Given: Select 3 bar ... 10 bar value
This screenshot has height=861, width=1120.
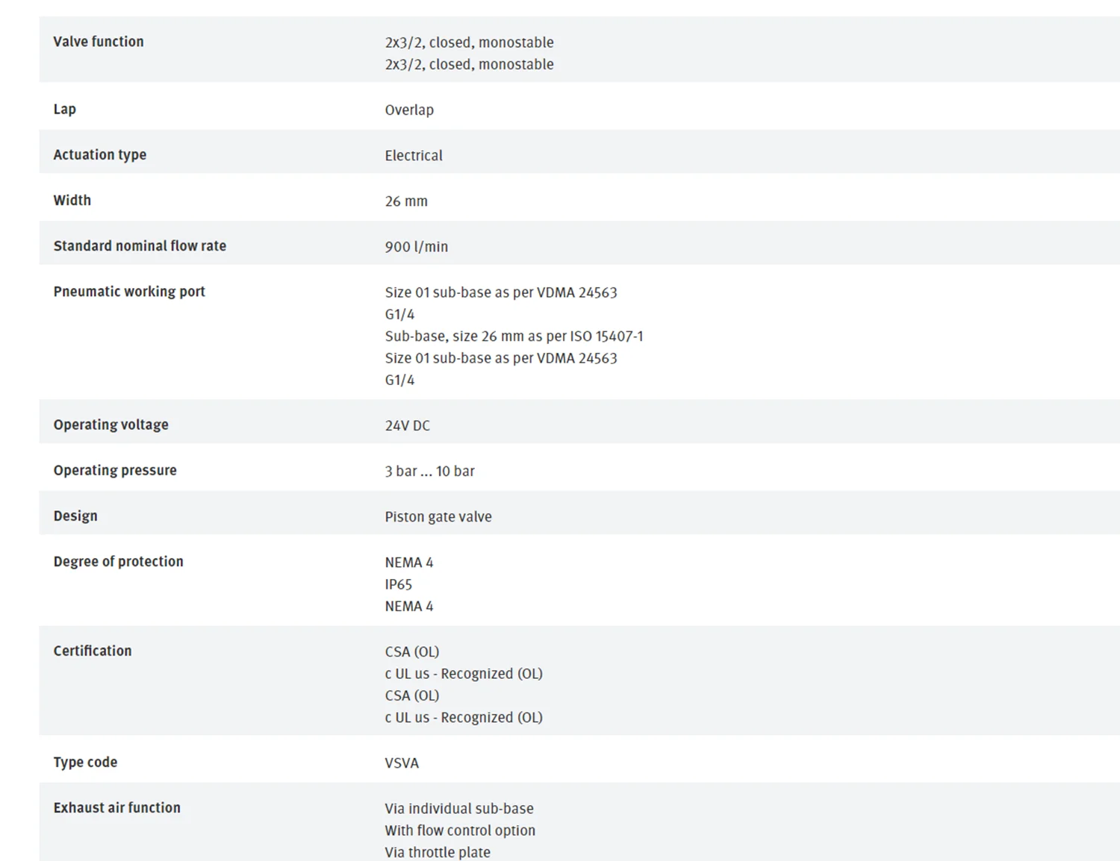Looking at the screenshot, I should [x=429, y=472].
